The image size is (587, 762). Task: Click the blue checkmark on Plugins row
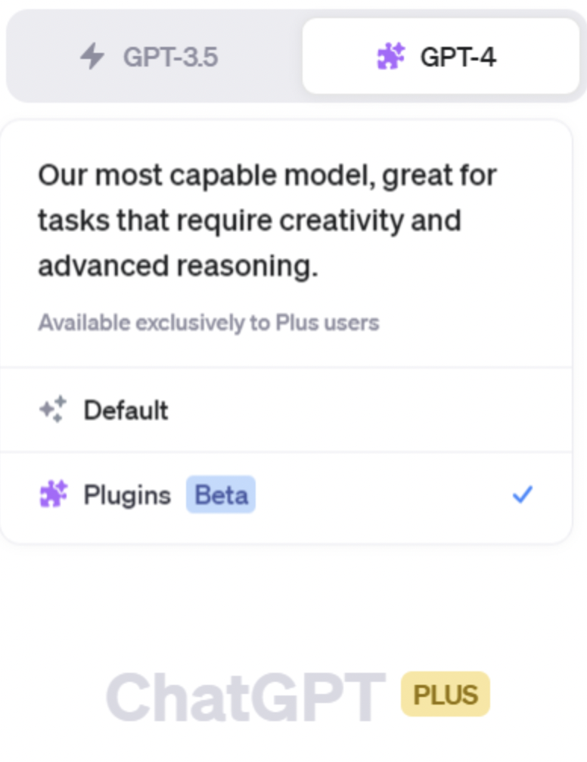[x=523, y=494]
